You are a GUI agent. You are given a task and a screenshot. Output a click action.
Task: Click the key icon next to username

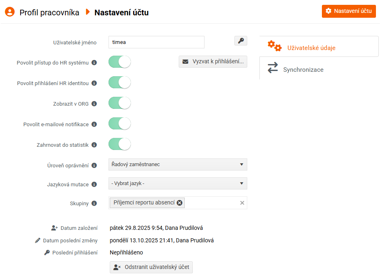coord(240,41)
